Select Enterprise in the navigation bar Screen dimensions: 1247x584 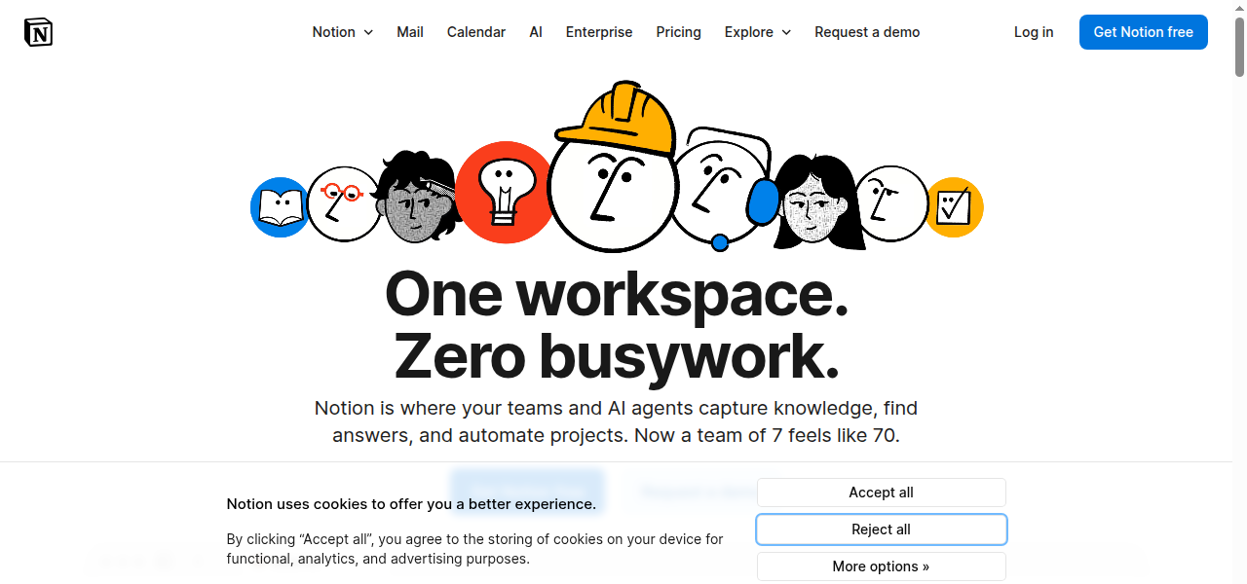pyautogui.click(x=599, y=32)
